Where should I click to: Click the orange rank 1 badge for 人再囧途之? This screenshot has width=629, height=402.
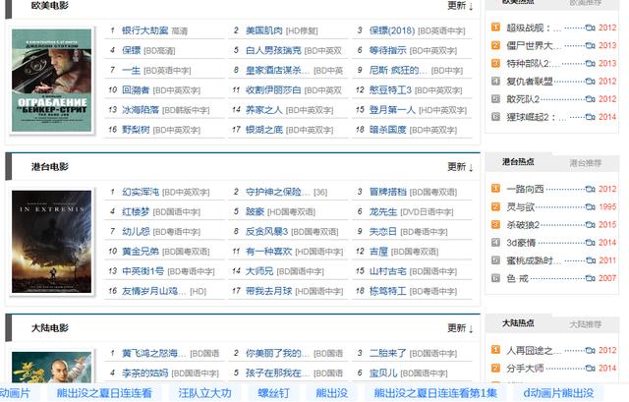point(495,350)
